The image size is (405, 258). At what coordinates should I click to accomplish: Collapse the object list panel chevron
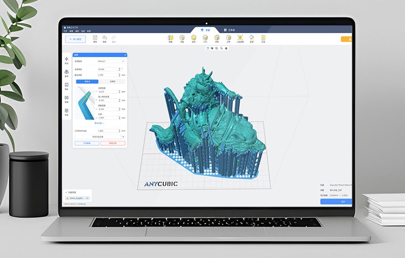click(x=66, y=193)
